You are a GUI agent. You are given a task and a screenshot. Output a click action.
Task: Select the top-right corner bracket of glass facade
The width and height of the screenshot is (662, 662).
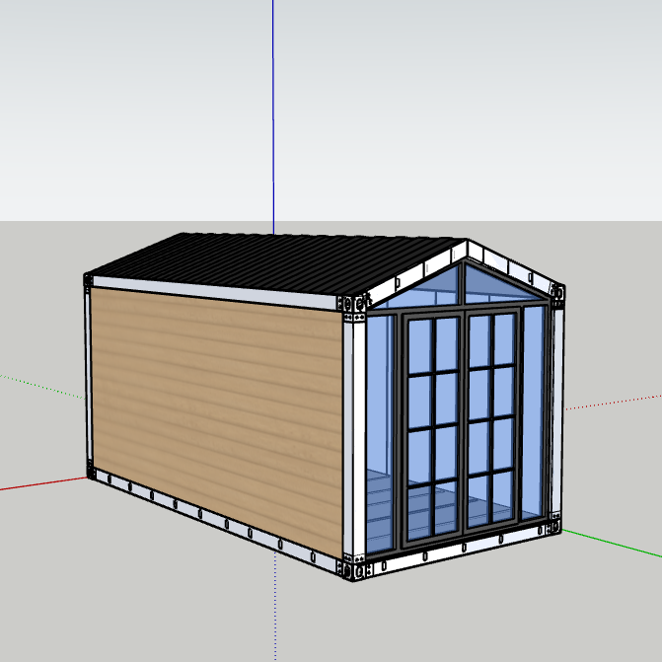point(557,293)
